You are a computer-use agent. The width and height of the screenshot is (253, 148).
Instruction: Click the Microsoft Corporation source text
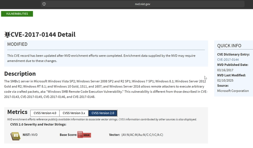pos(233,91)
